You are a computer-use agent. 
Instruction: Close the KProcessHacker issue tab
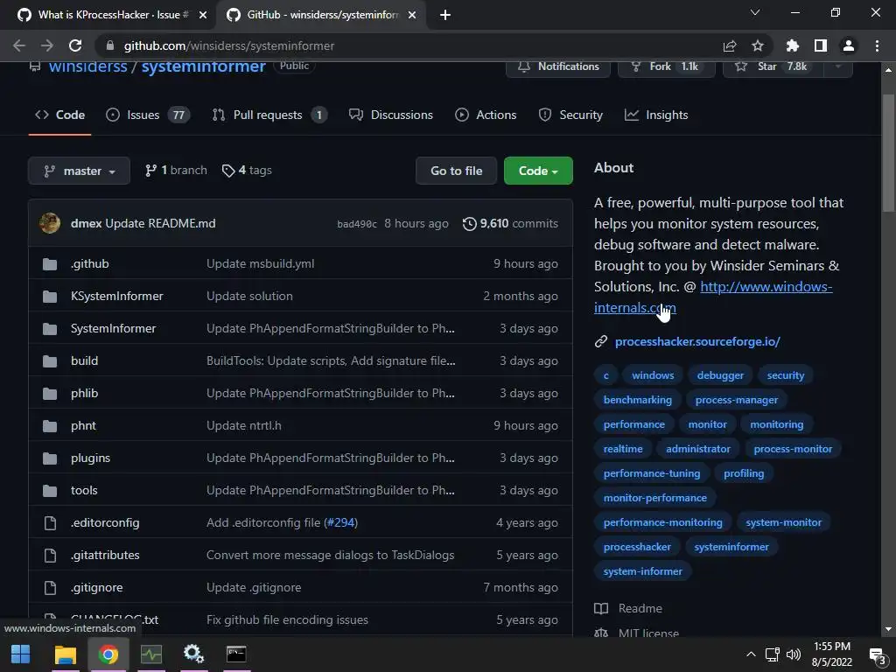(203, 15)
